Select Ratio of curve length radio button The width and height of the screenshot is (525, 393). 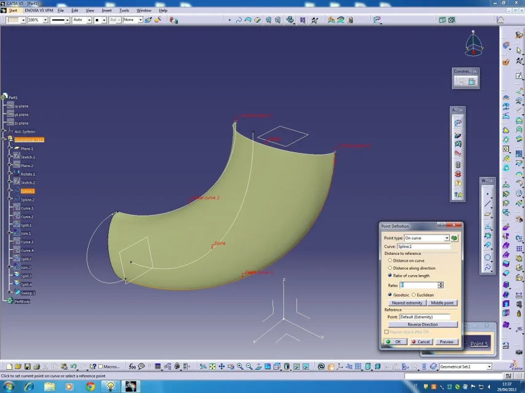pos(390,275)
